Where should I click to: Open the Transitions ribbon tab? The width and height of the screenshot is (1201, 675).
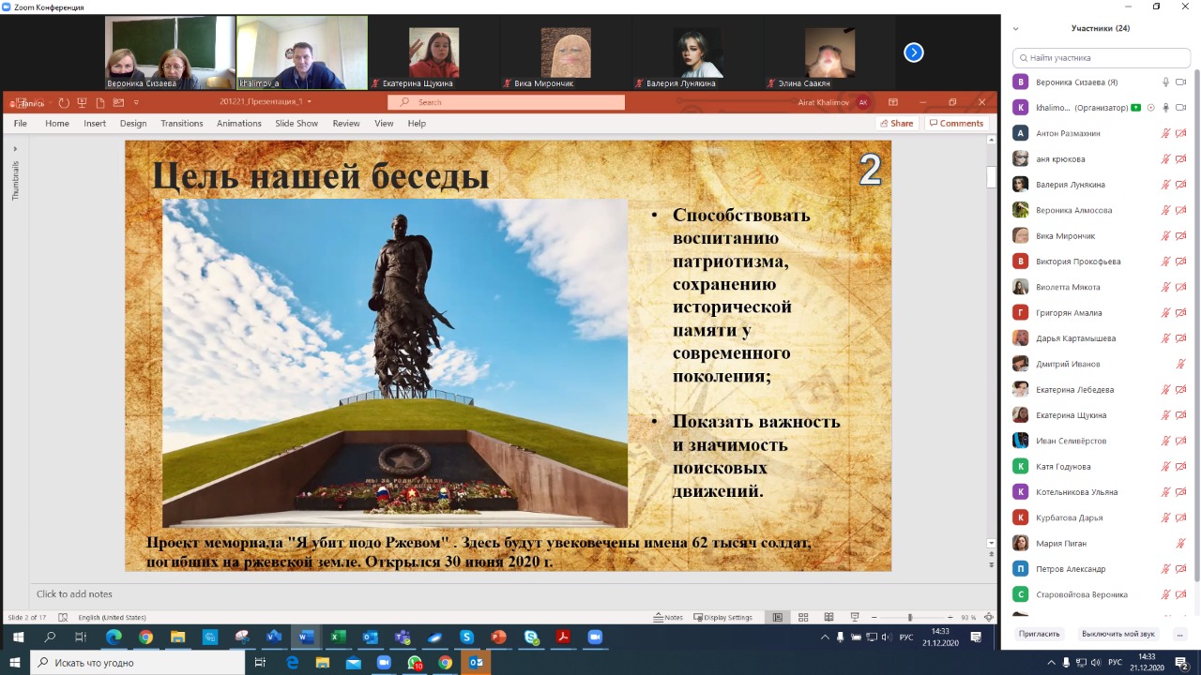tap(181, 124)
